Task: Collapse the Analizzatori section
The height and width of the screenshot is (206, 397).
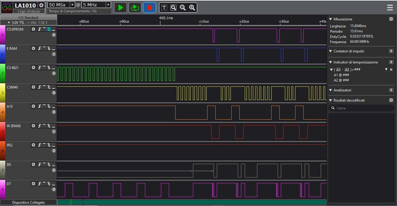Action: tap(331, 90)
